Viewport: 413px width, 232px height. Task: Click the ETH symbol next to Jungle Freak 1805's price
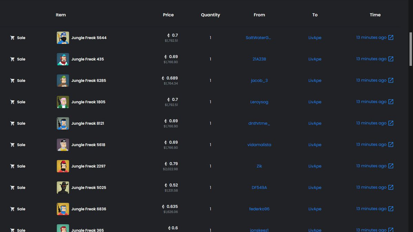pos(168,99)
